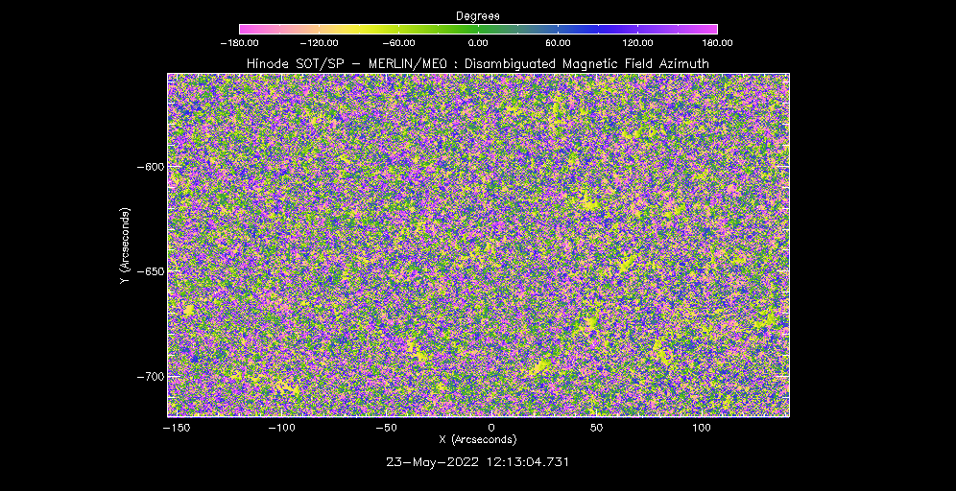The width and height of the screenshot is (956, 491).
Task: Click the "X (Arcseconds)" axis label
Action: (x=477, y=439)
